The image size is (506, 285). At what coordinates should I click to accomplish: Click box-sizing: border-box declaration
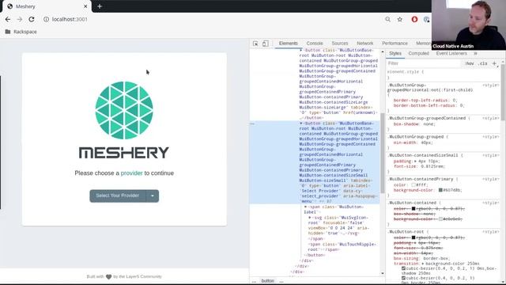pyautogui.click(x=421, y=259)
